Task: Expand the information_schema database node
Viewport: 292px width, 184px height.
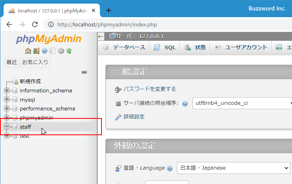Action: (7, 90)
